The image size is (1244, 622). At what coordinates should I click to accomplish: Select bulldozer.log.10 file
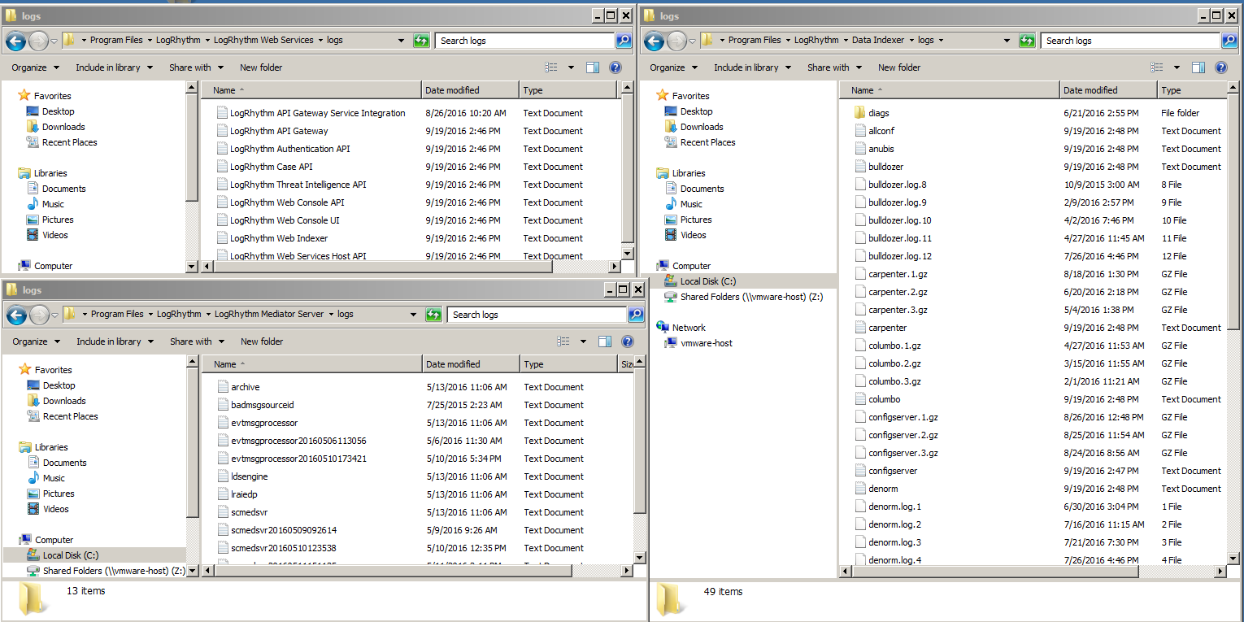click(x=899, y=220)
